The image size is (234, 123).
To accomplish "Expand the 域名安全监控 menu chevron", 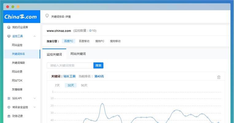I will [35, 107].
